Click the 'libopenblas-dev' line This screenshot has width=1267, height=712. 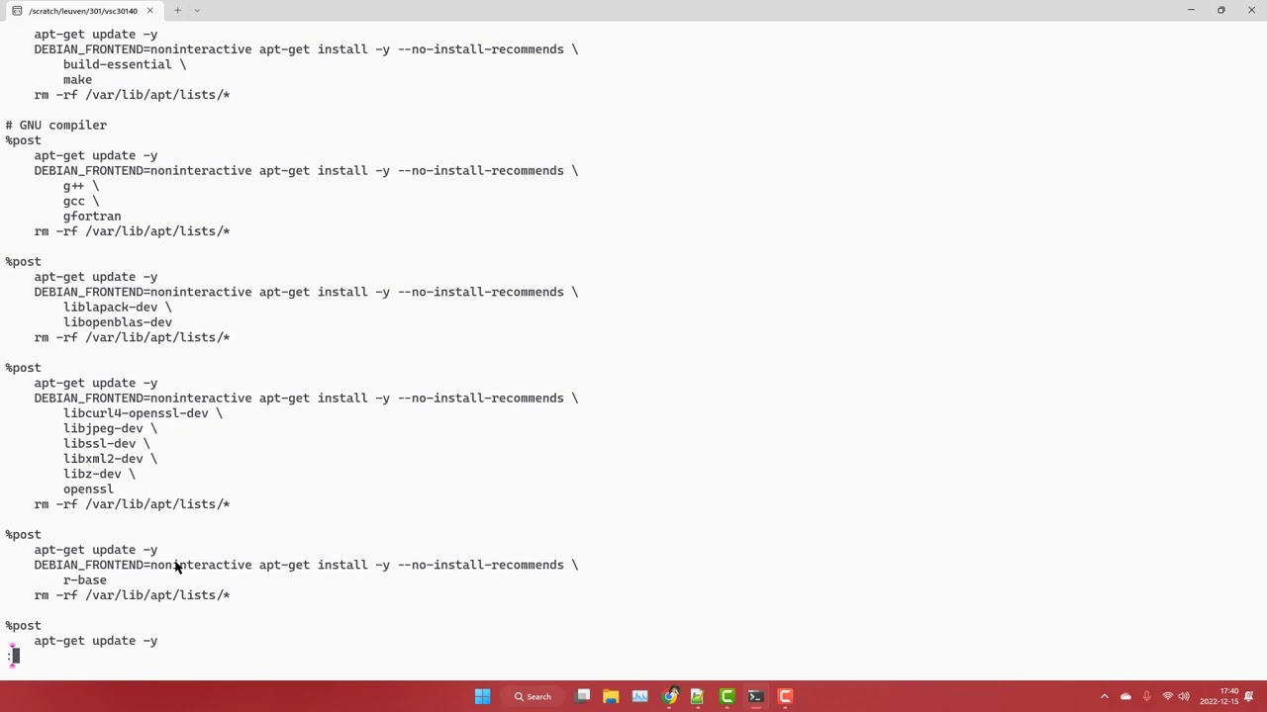point(118,322)
